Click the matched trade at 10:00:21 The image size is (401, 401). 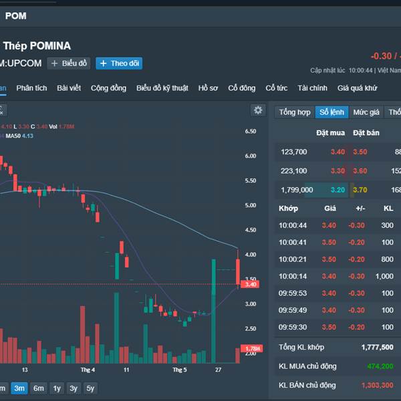coord(338,259)
